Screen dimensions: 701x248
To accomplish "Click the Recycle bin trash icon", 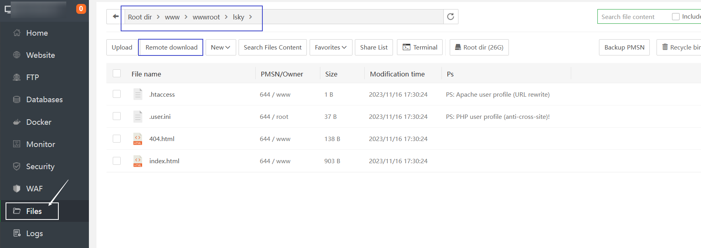I will (665, 47).
